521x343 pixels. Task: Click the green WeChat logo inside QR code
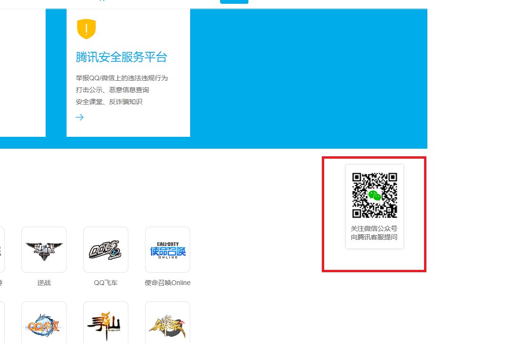coord(375,195)
